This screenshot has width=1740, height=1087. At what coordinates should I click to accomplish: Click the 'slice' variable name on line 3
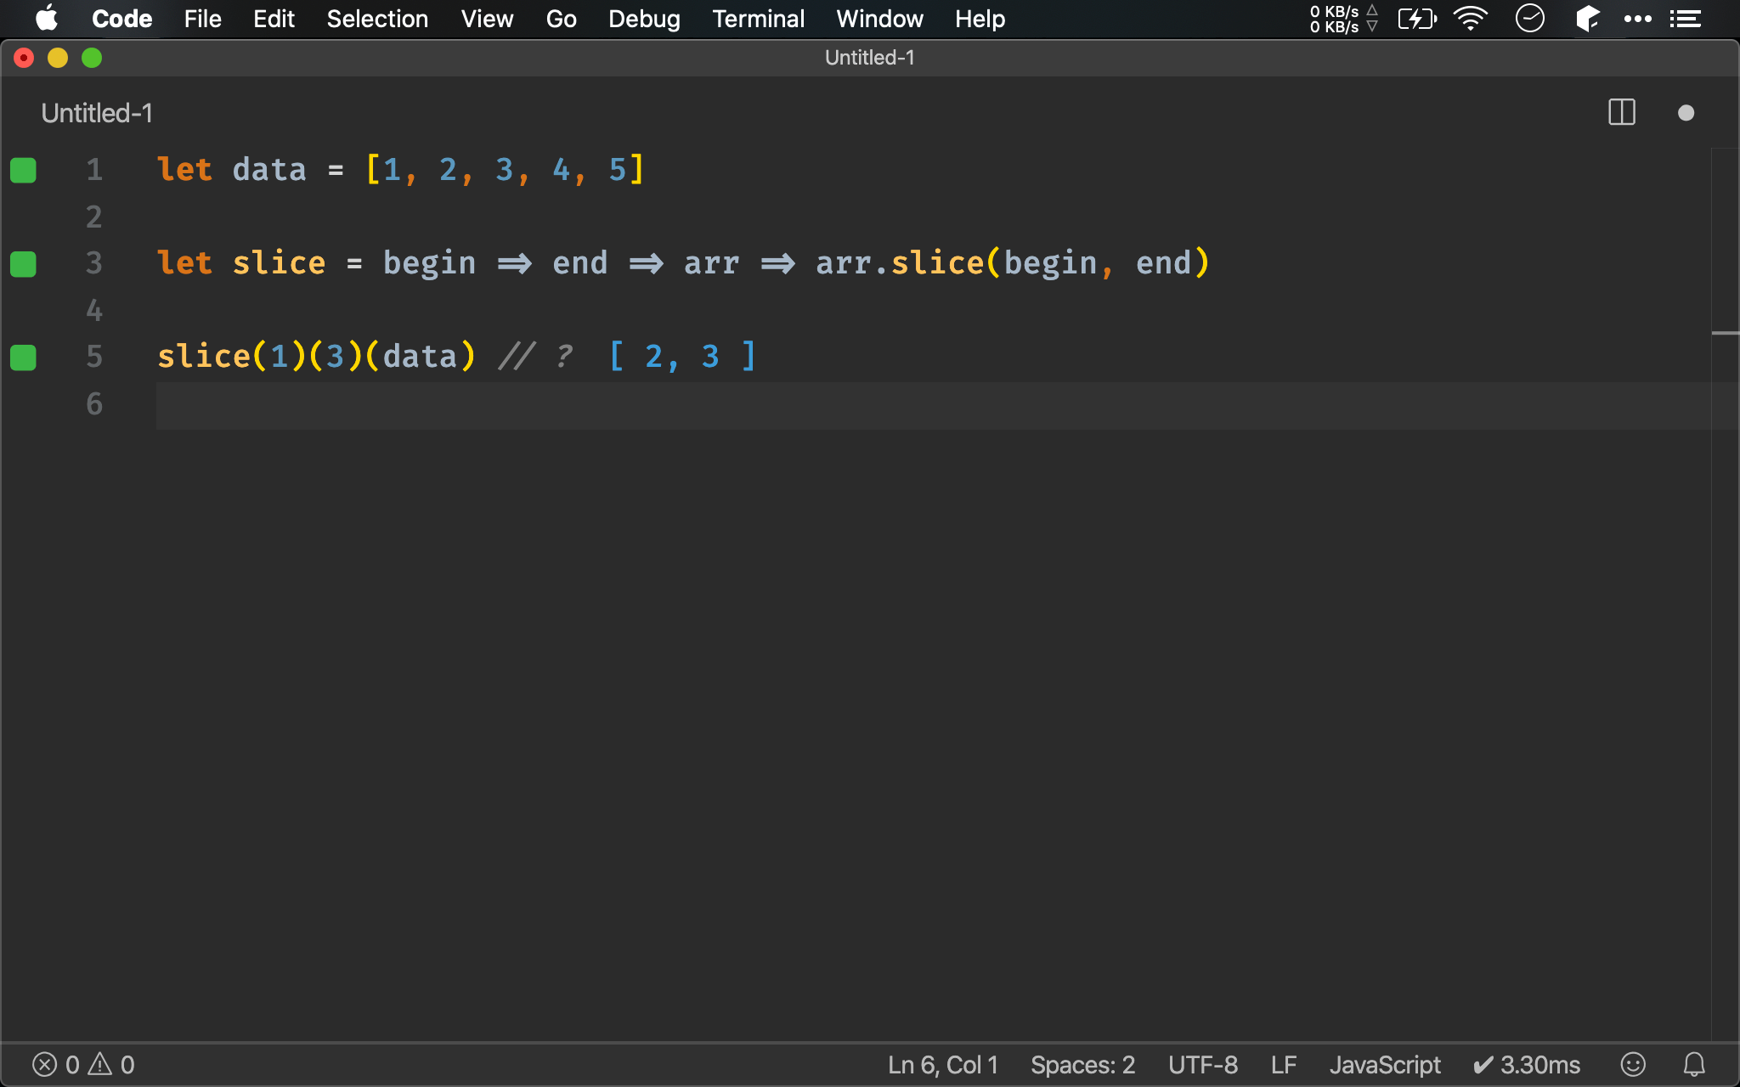[279, 263]
